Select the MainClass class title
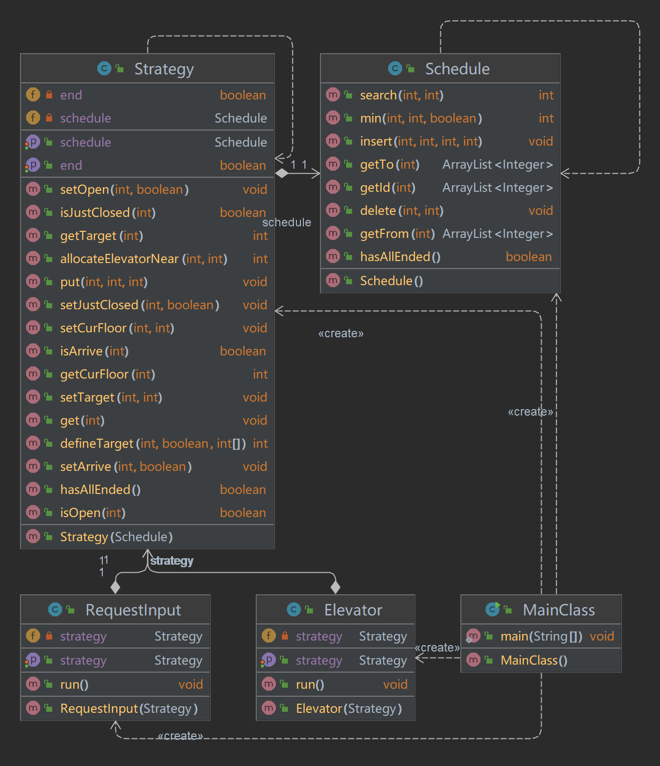 (559, 610)
